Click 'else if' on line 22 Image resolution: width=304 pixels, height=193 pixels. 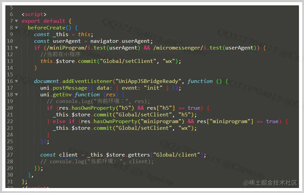(x=64, y=121)
